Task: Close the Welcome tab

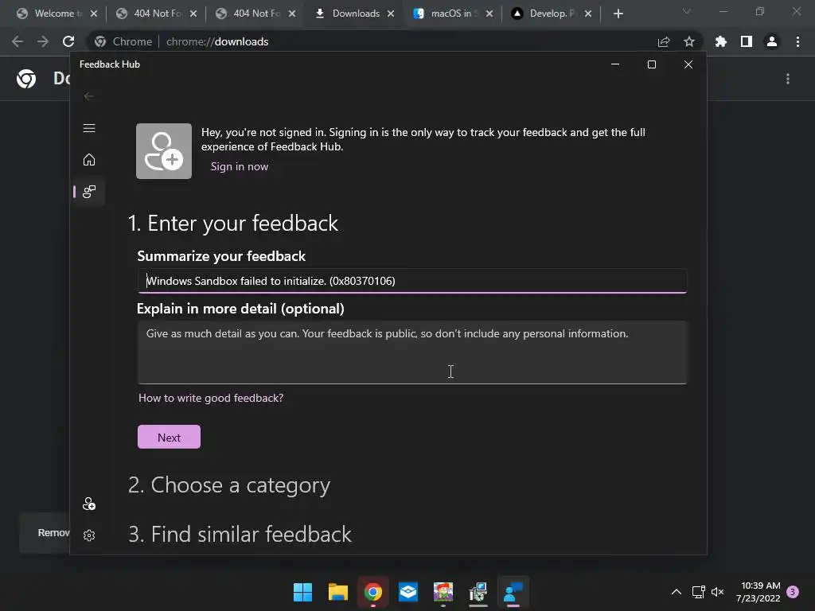Action: click(x=94, y=14)
